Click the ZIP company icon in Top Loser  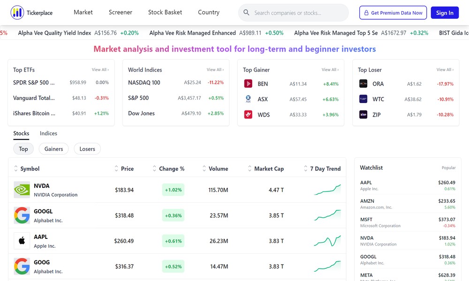[x=363, y=115]
